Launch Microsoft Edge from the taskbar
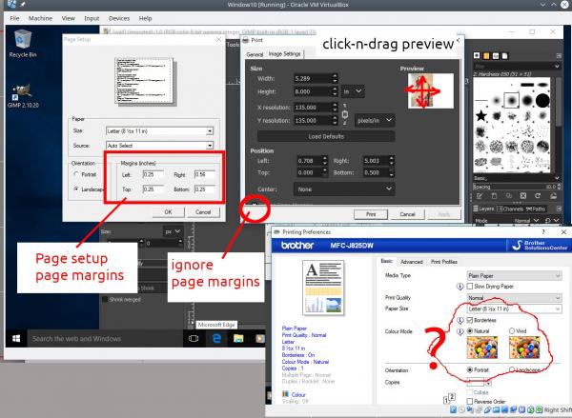Viewport: 572px width, 418px height. point(216,339)
